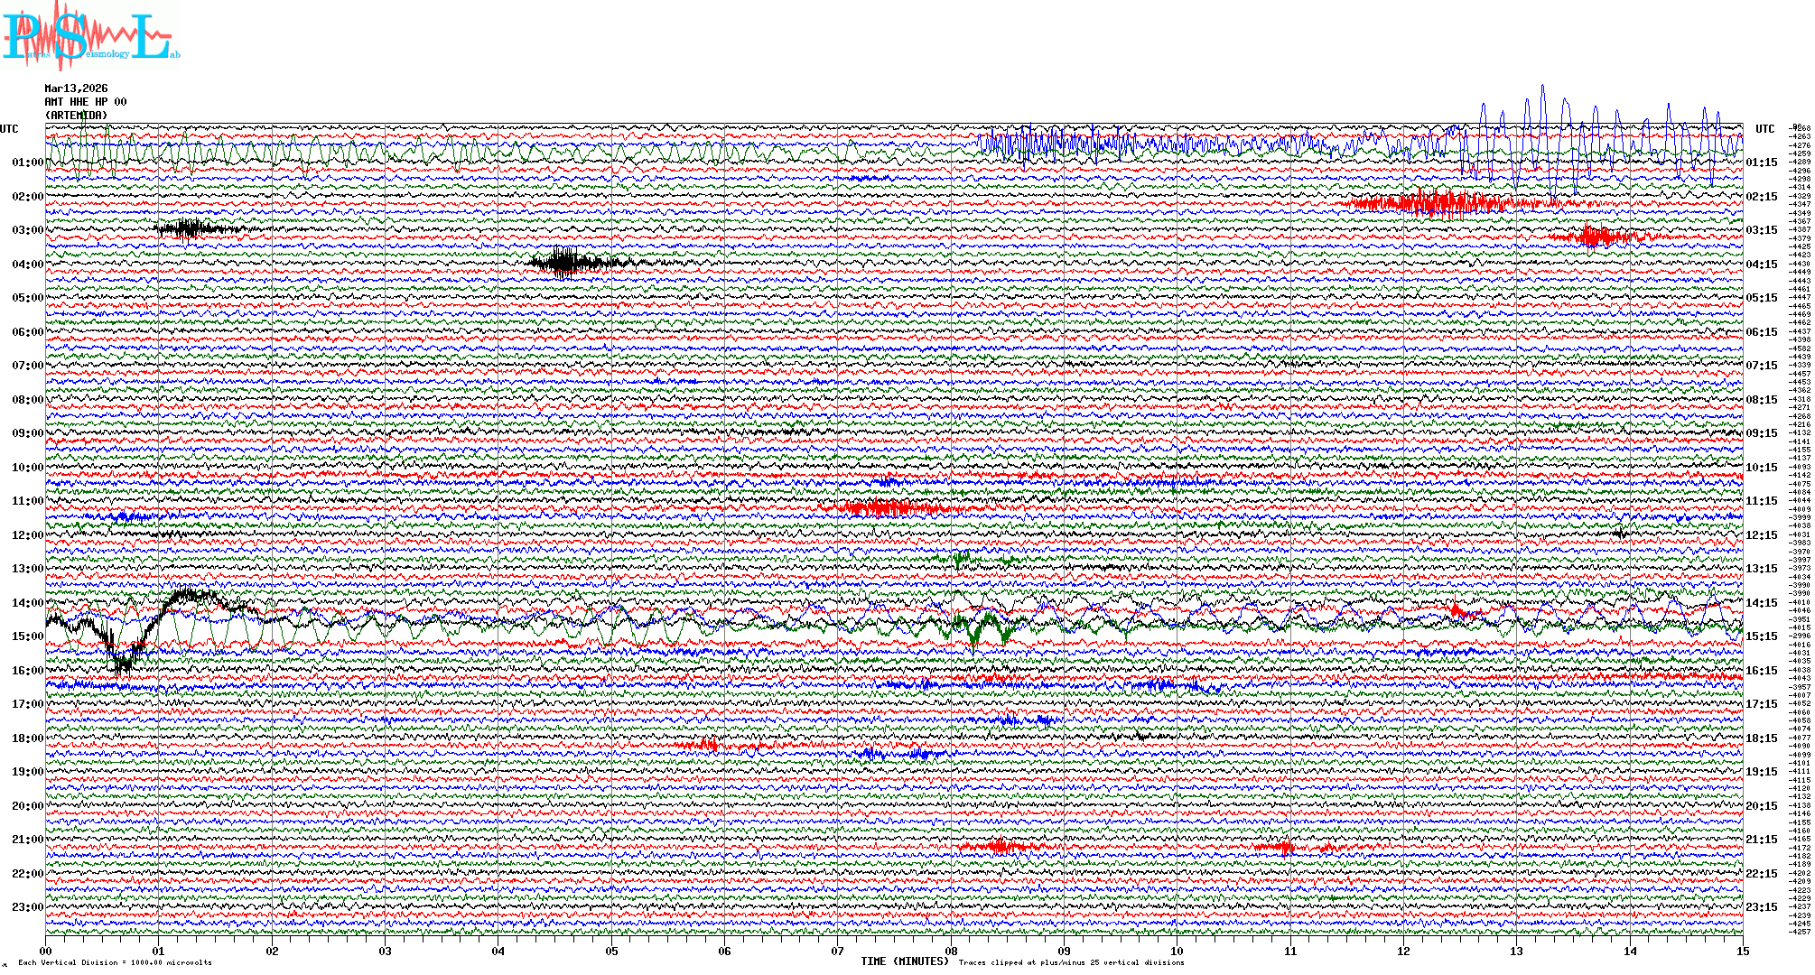Click the TIME (MINUTES) axis title
This screenshot has width=1815, height=975.
click(905, 961)
